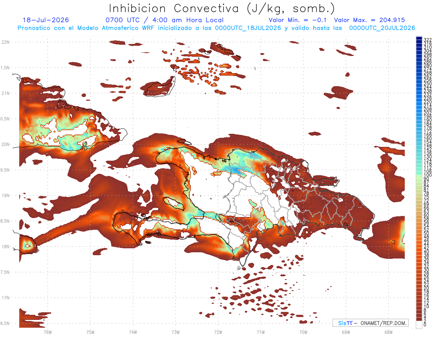Click the '75W' longitude label
Image resolution: width=436 pixels, height=337 pixels.
pos(90,332)
